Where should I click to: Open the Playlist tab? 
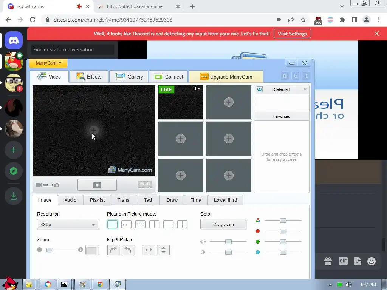pos(97,200)
